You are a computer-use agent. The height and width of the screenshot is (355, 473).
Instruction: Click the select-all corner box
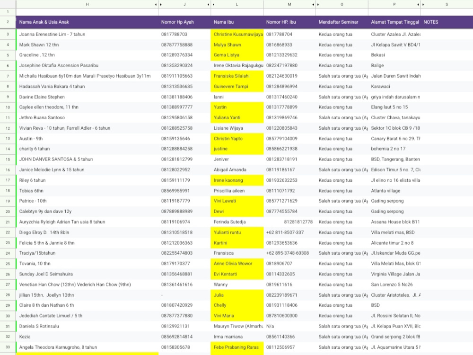point(8,4)
